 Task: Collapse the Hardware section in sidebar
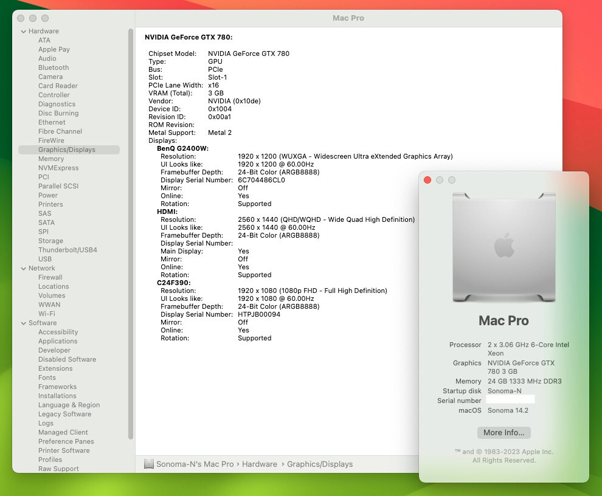point(24,32)
